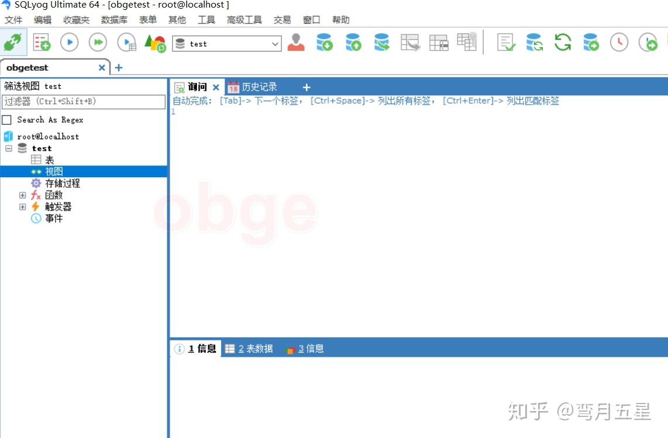This screenshot has height=438, width=668.
Task: Click the filter input field above the tree
Action: 83,102
